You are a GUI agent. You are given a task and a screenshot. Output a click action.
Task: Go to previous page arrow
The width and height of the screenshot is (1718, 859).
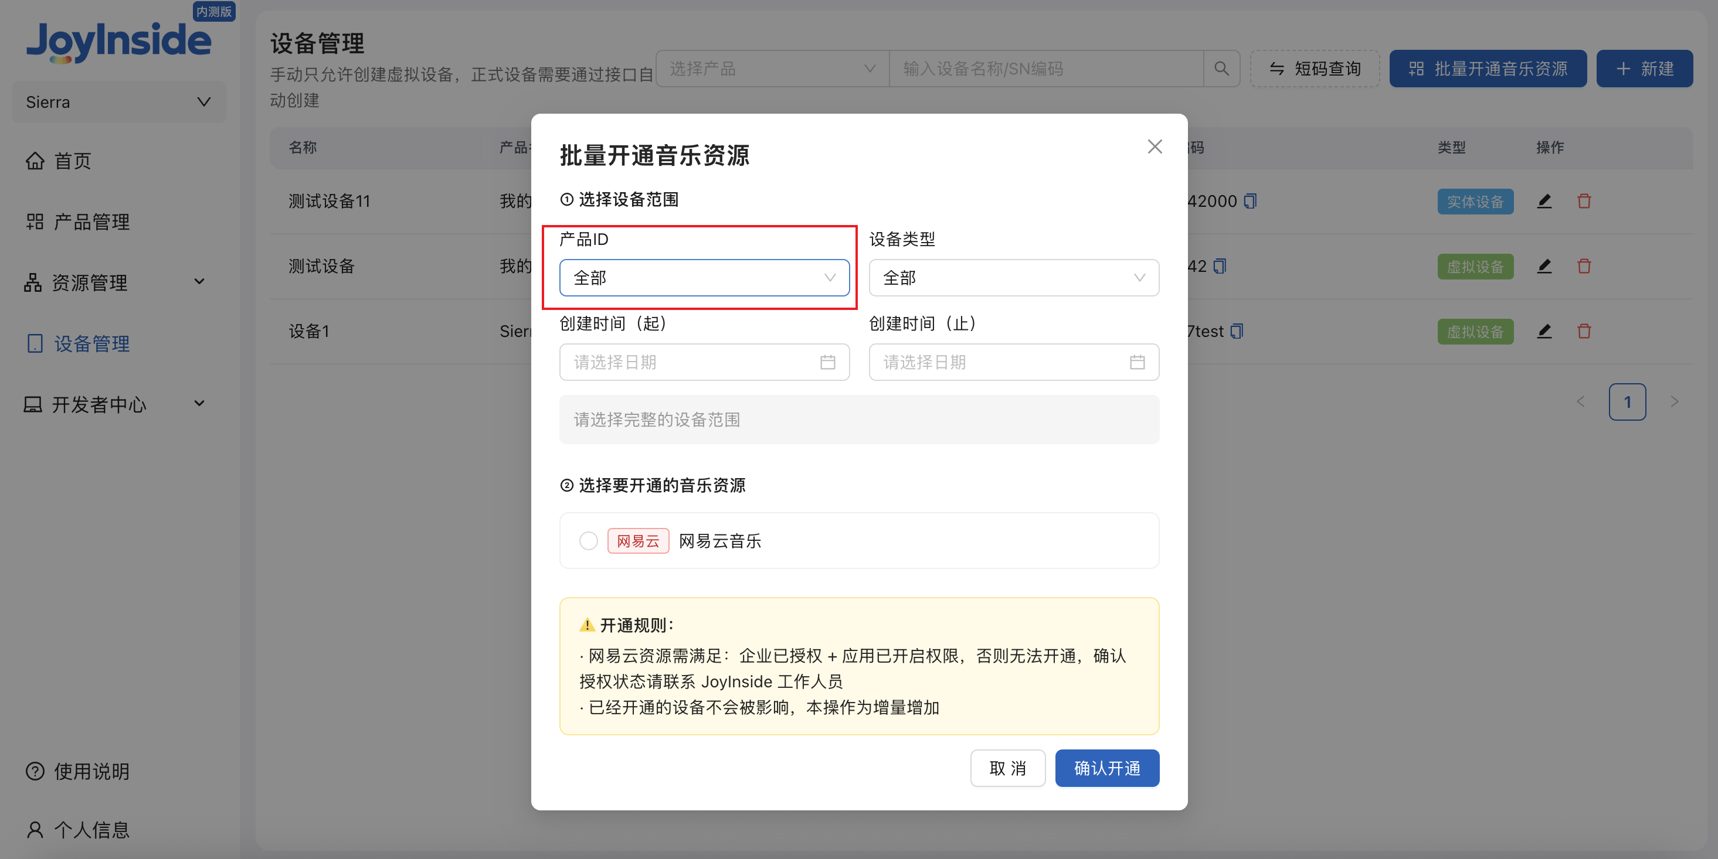coord(1580,401)
